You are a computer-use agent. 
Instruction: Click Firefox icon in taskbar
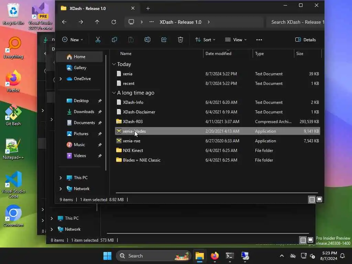[x=214, y=256]
